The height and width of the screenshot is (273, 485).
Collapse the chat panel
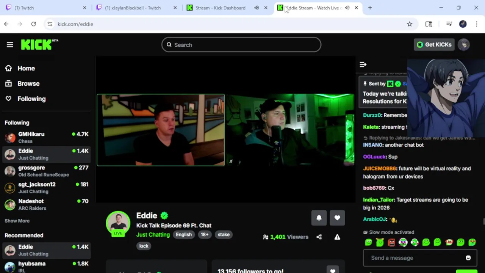click(x=363, y=64)
